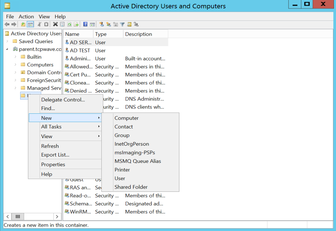Choose Delegate Control... from context menu

pyautogui.click(x=65, y=100)
